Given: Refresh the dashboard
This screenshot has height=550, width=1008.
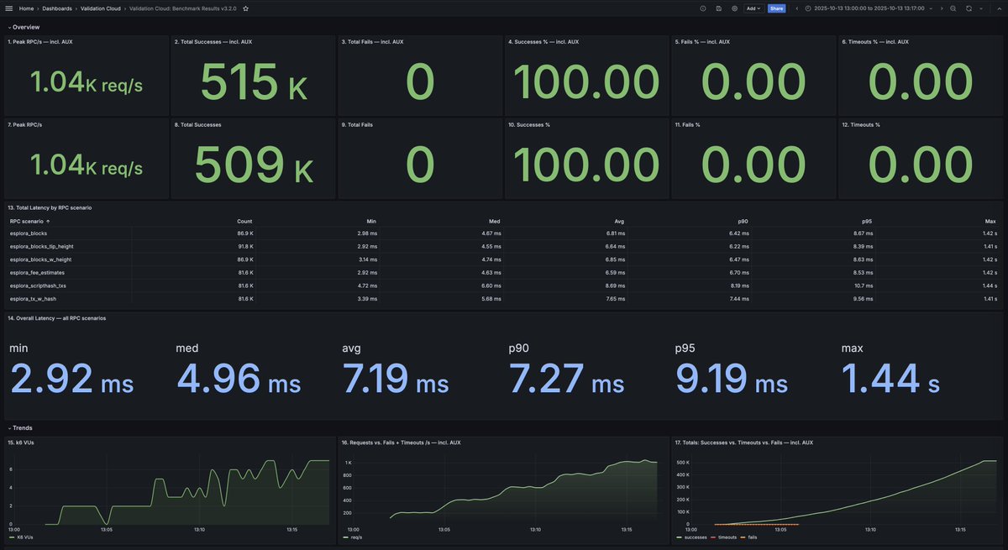Looking at the screenshot, I should coord(969,8).
